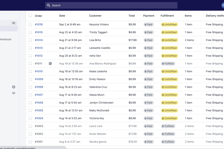Click the Search field in the top bar
The width and height of the screenshot is (224, 149).
111,5
